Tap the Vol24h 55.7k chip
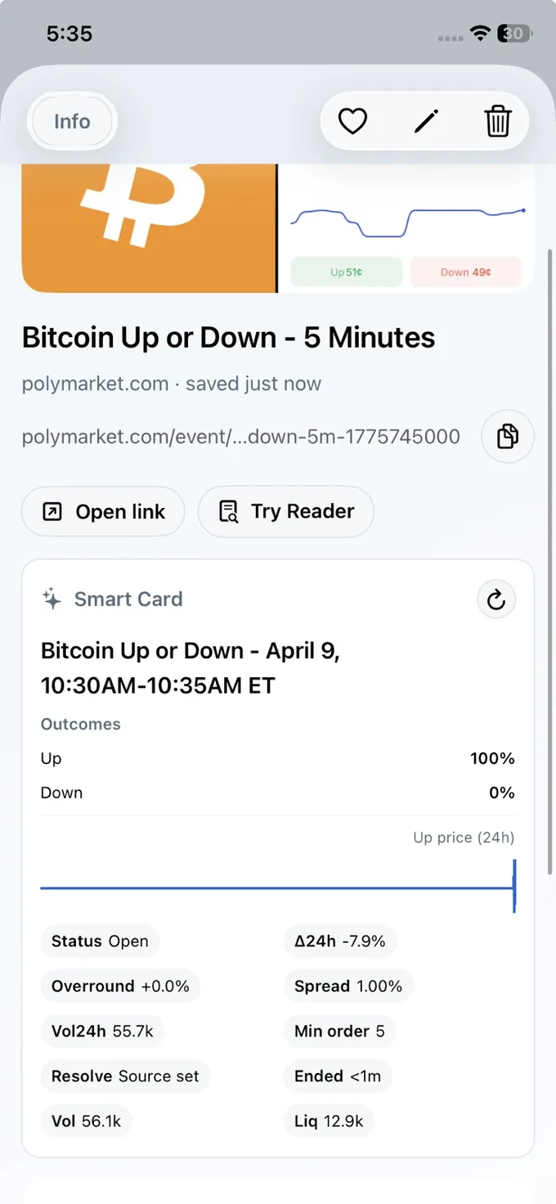The height and width of the screenshot is (1204, 556). coord(102,1031)
